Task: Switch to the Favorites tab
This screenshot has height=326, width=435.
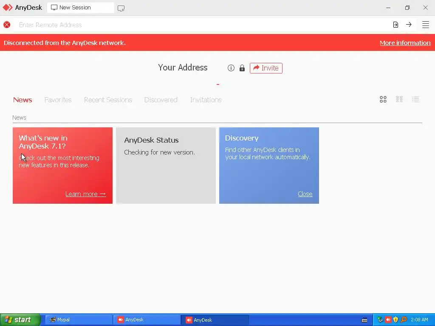Action: point(58,100)
